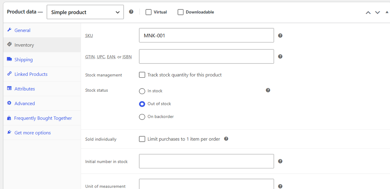
Task: Click the Frequently Bought Together bag icon
Action: 9,118
